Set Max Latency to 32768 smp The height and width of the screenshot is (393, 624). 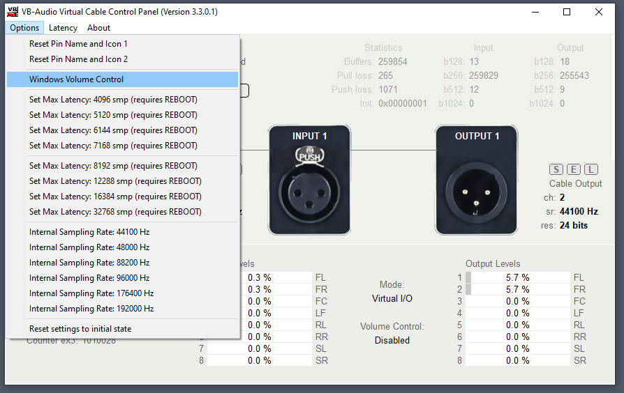[x=123, y=212]
